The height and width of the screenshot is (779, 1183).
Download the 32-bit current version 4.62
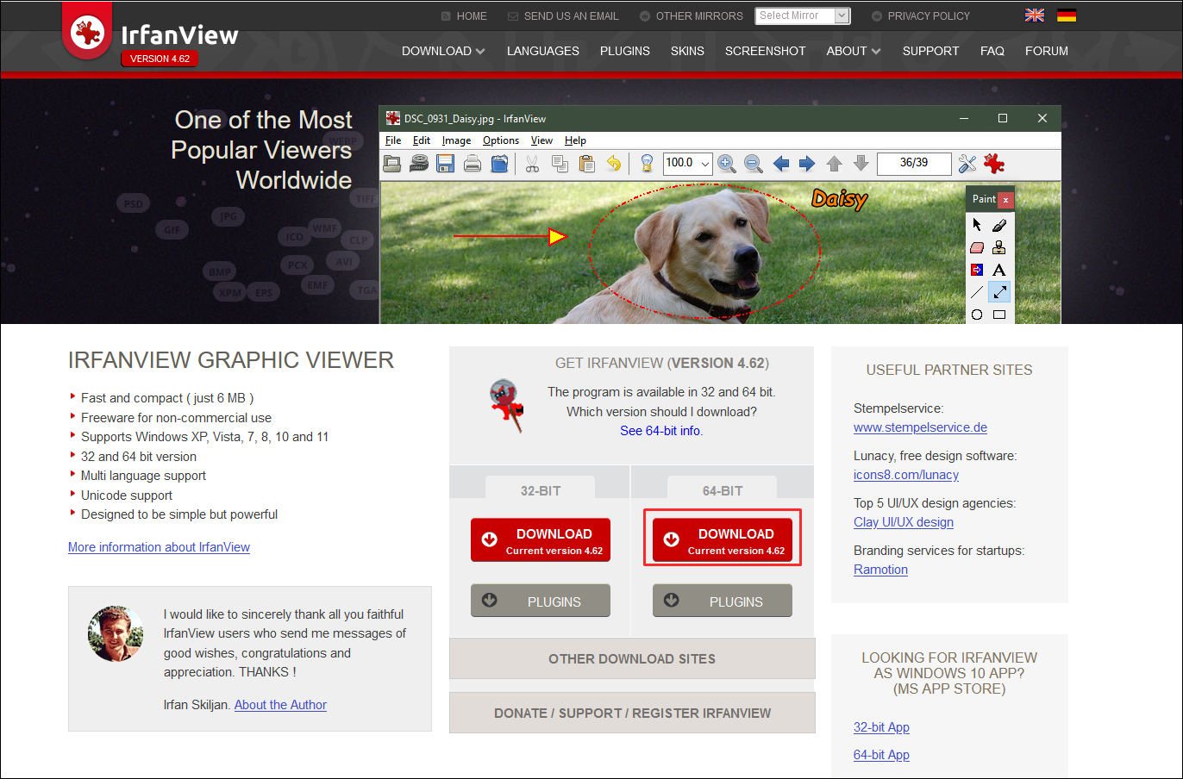[x=541, y=540]
